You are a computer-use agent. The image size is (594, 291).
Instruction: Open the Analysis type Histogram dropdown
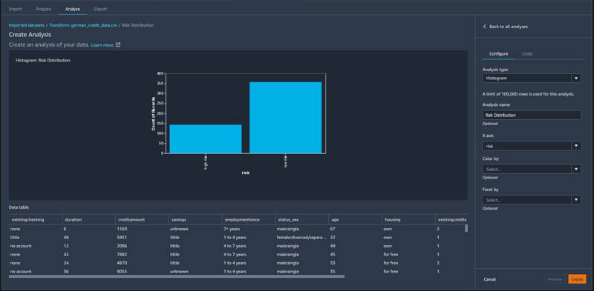532,78
